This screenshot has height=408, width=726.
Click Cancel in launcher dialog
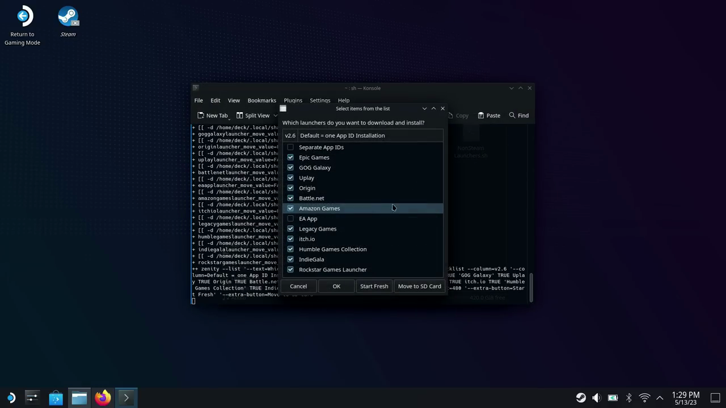[x=298, y=286]
